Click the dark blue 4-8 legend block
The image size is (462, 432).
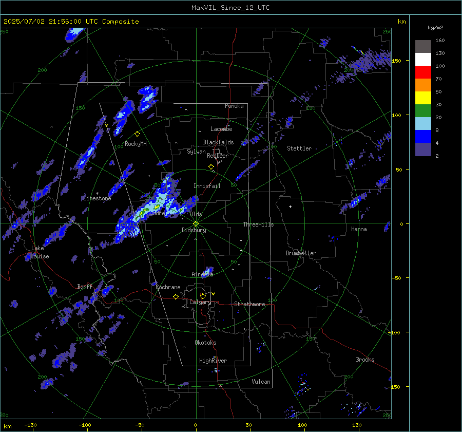pyautogui.click(x=423, y=137)
